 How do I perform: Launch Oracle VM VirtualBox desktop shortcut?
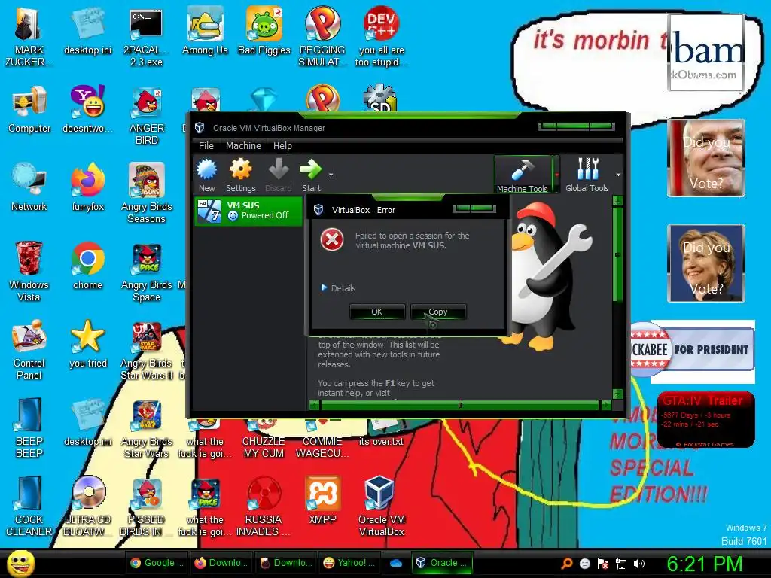[x=381, y=506]
